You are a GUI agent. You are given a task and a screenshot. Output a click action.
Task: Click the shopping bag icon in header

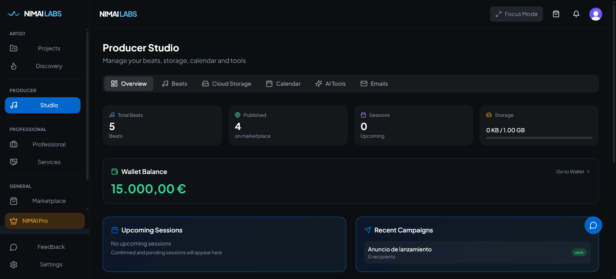556,14
